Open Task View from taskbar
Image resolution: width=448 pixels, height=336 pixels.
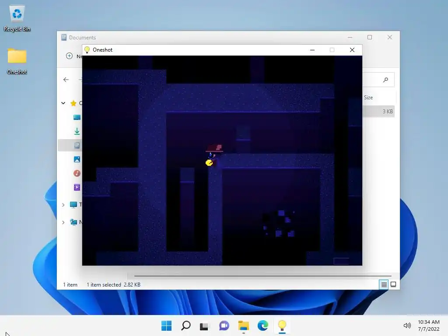(x=204, y=325)
